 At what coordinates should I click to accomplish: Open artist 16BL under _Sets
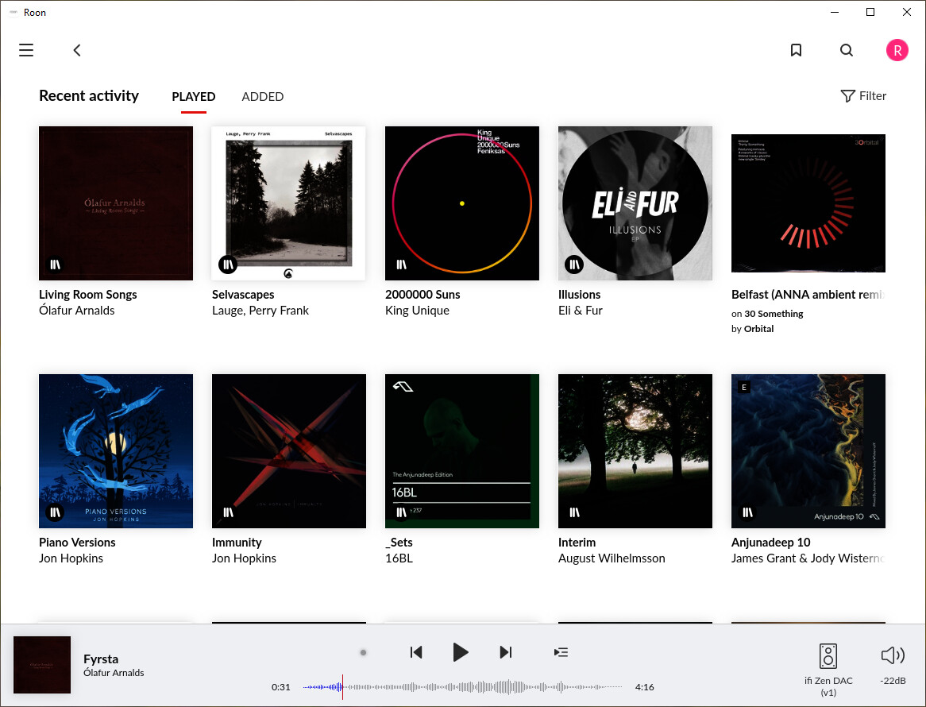[399, 558]
